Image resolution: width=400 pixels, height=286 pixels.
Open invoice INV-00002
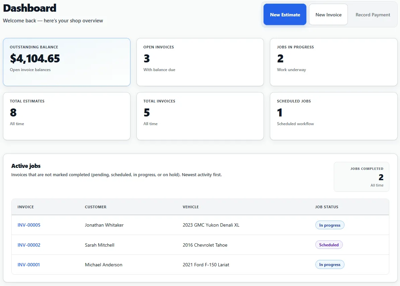tap(29, 245)
